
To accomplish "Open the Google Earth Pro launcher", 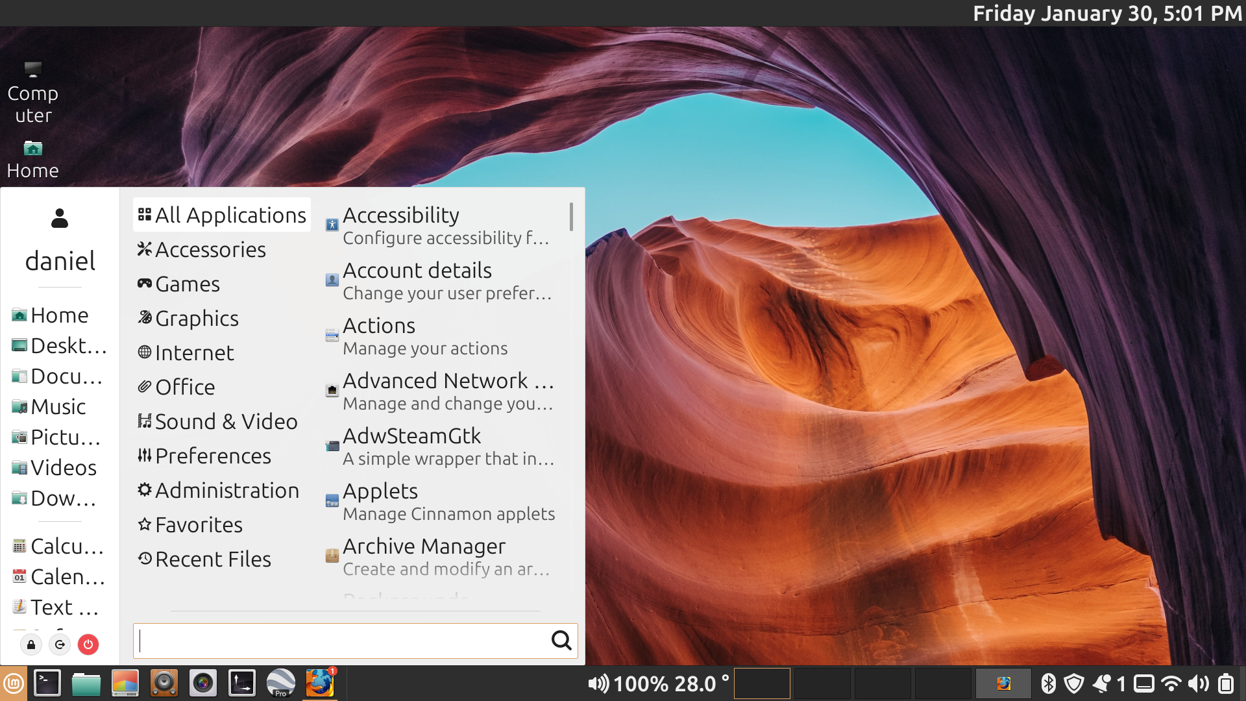I will [281, 683].
